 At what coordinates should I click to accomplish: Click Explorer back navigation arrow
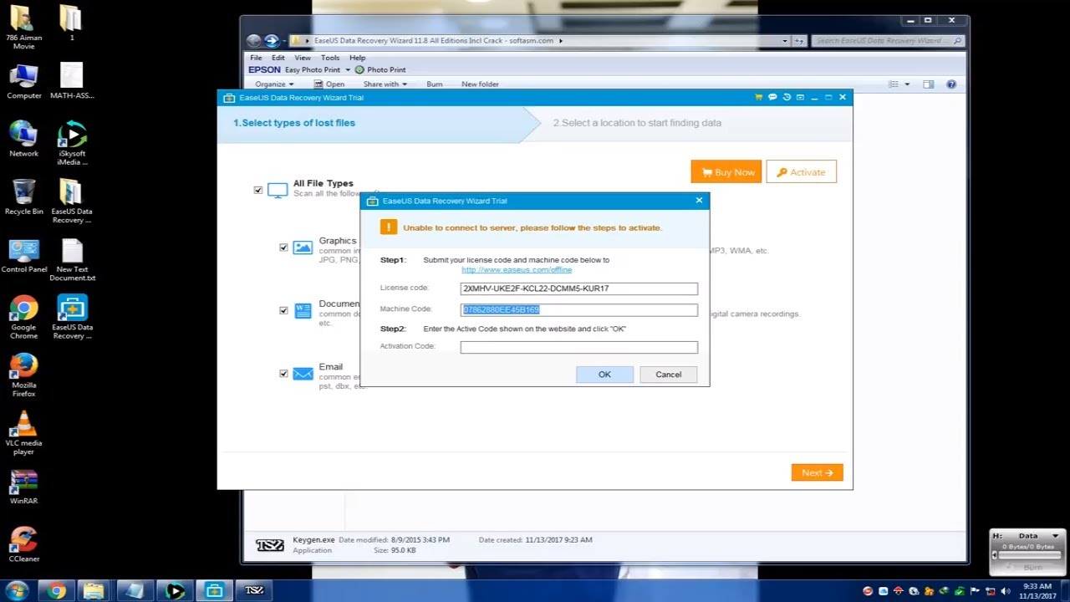point(254,40)
